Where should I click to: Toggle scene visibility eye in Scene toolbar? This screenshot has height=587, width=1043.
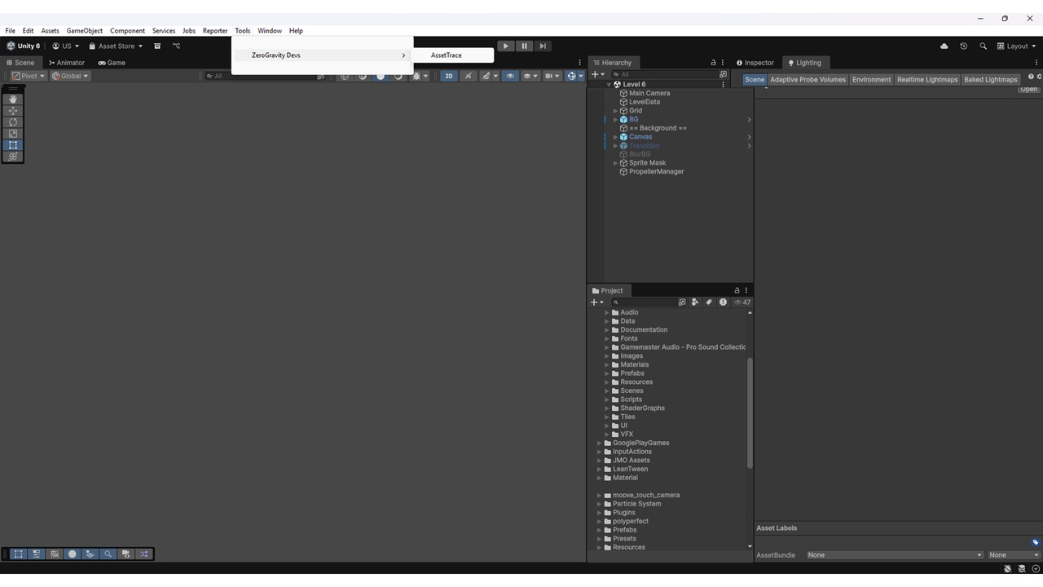pos(510,76)
